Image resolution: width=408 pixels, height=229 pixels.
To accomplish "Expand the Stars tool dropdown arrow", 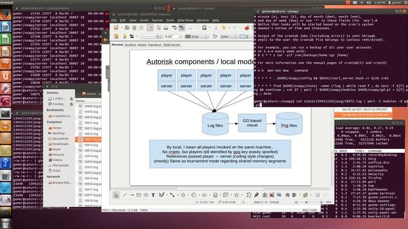I will coord(242,195).
